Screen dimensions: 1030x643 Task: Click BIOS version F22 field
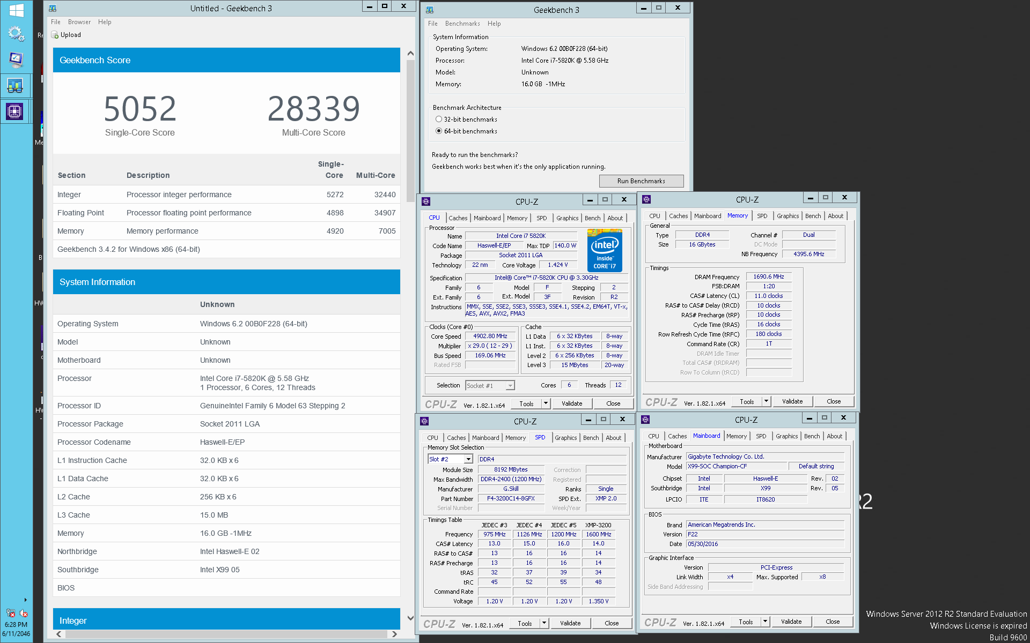tap(766, 534)
